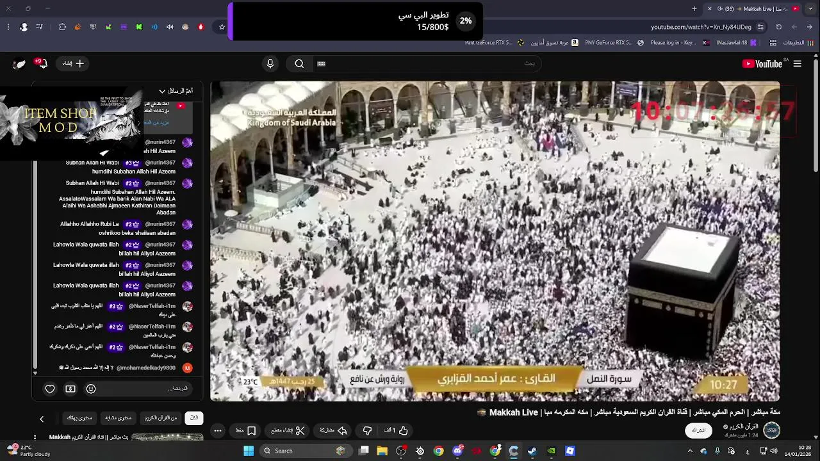
Task: Close the Makkah Live tab
Action: (709, 8)
